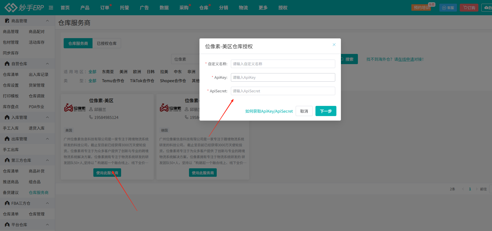The width and height of the screenshot is (492, 231).
Task: Open 客服 customer service button
Action: [x=448, y=8]
